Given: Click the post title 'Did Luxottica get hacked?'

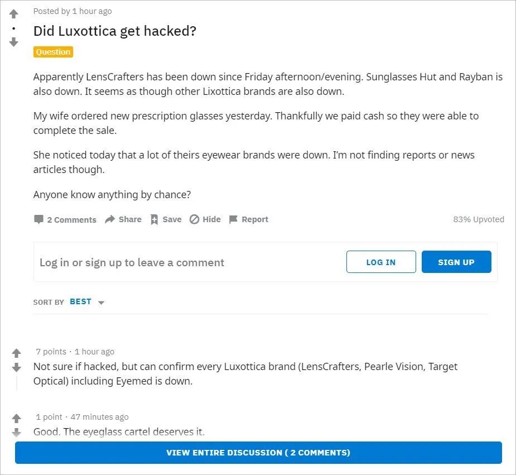Looking at the screenshot, I should tap(115, 31).
